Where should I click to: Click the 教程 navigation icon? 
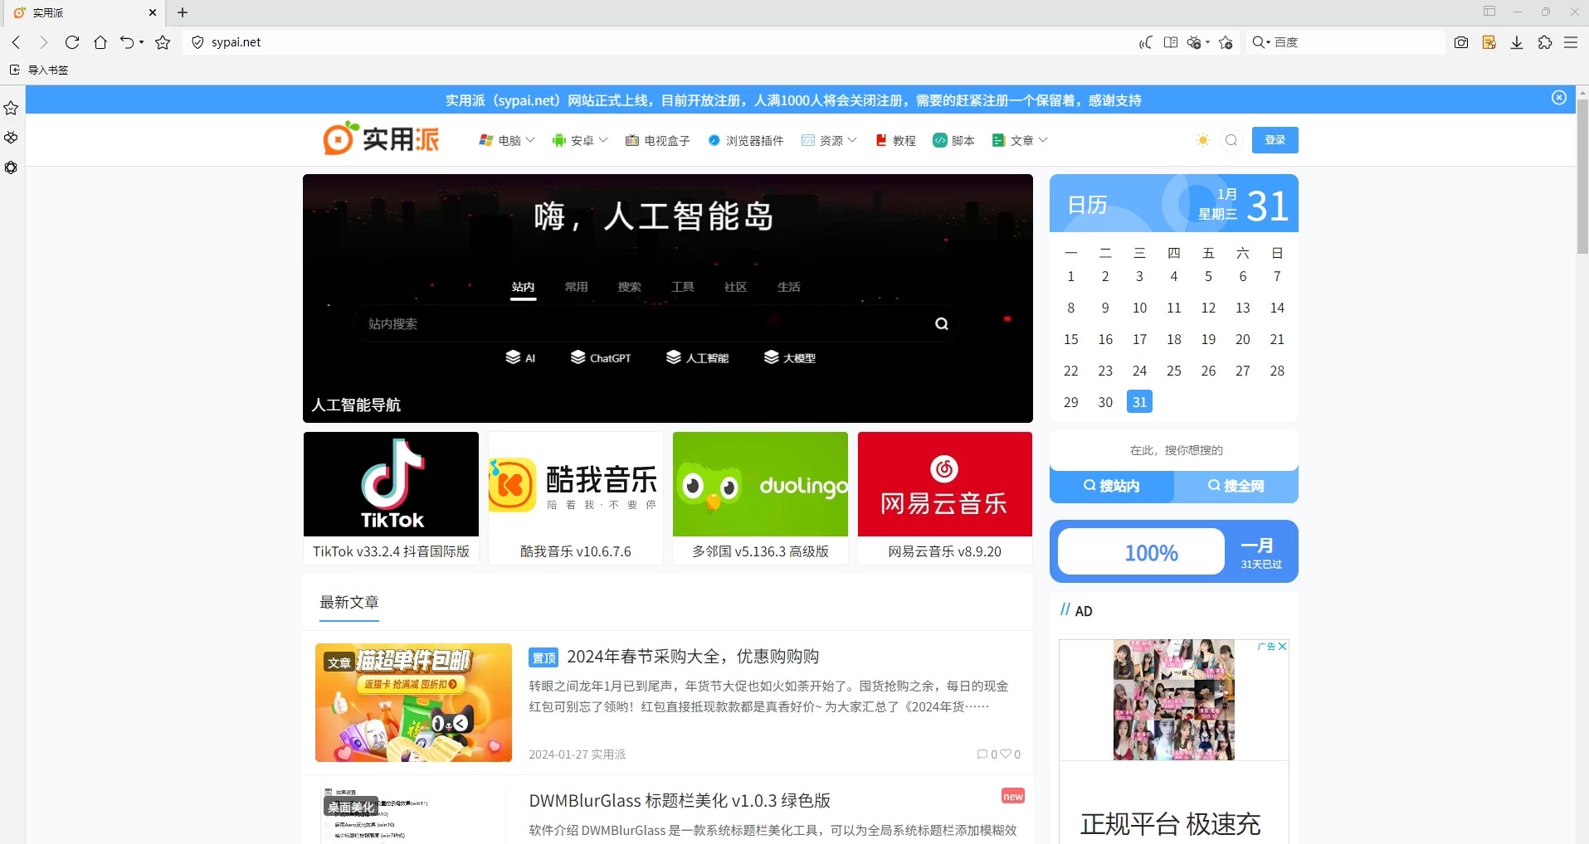click(x=880, y=140)
